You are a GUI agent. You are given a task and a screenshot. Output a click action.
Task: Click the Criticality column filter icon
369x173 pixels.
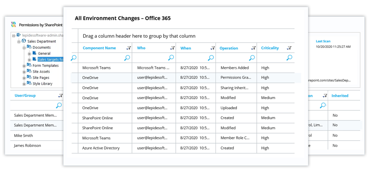289,48
